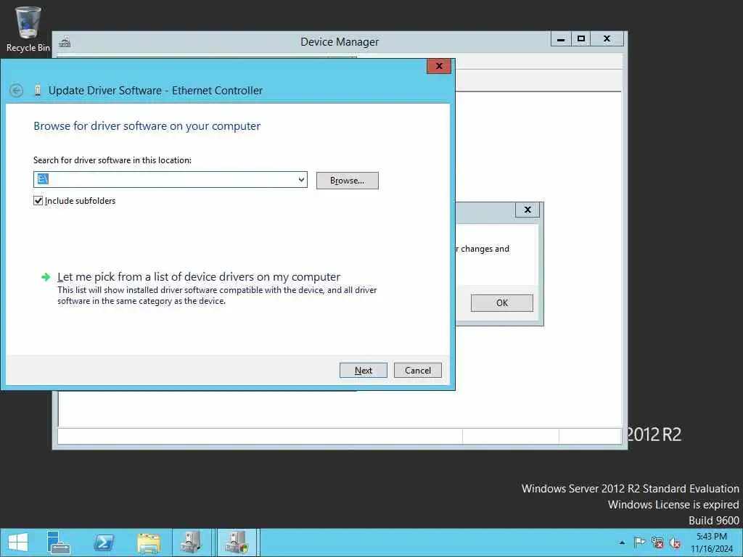Screen dimensions: 743x557
Task: Choose Let me pick from a list of device drivers
Action: (199, 276)
